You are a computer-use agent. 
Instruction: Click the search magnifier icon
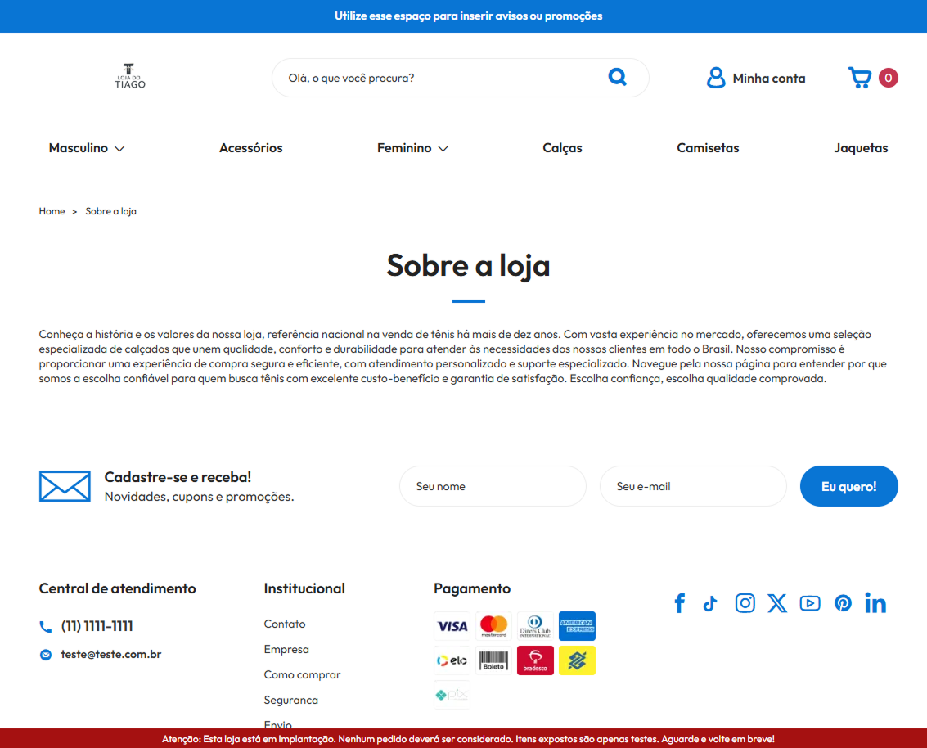coord(617,77)
